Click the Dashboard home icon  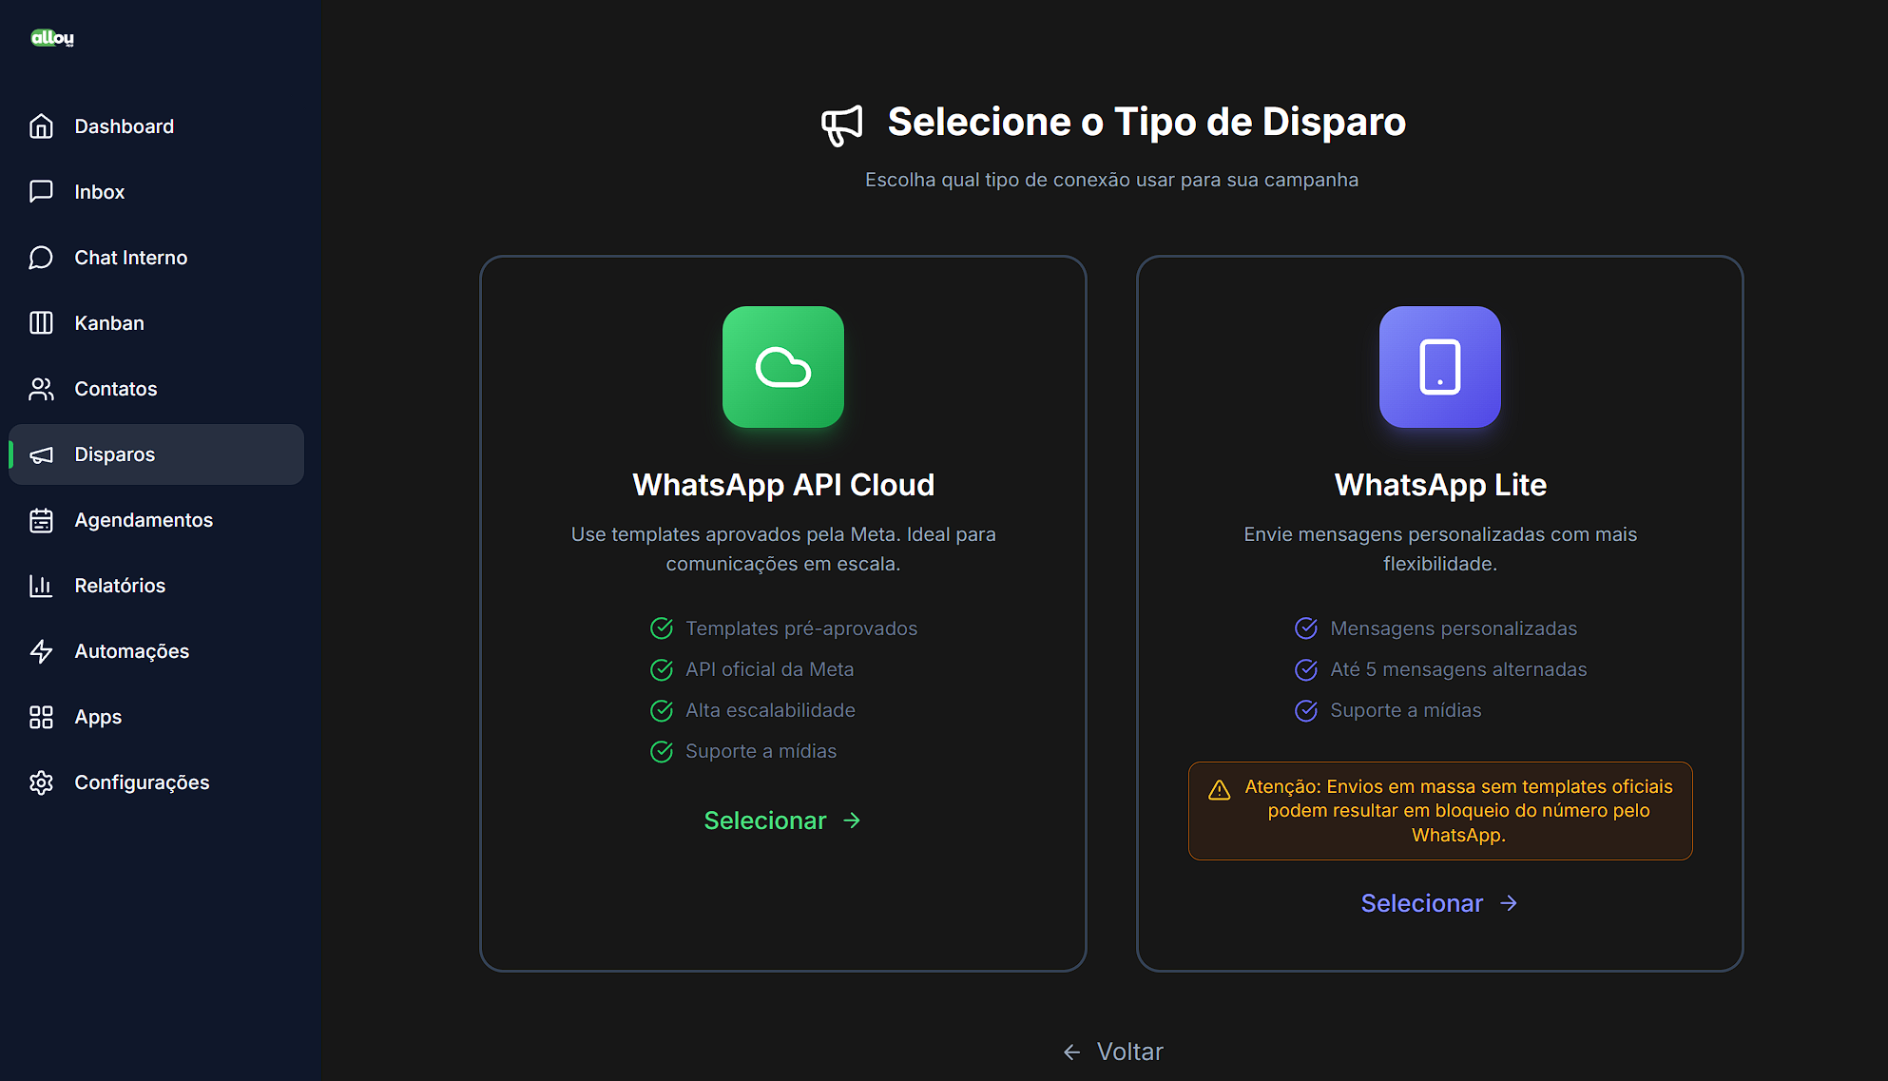41,126
